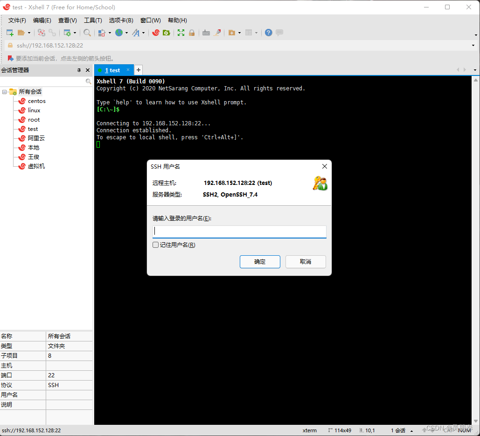The height and width of the screenshot is (436, 480).
Task: Expand the color scheme dropdown arrow
Action: click(x=110, y=33)
